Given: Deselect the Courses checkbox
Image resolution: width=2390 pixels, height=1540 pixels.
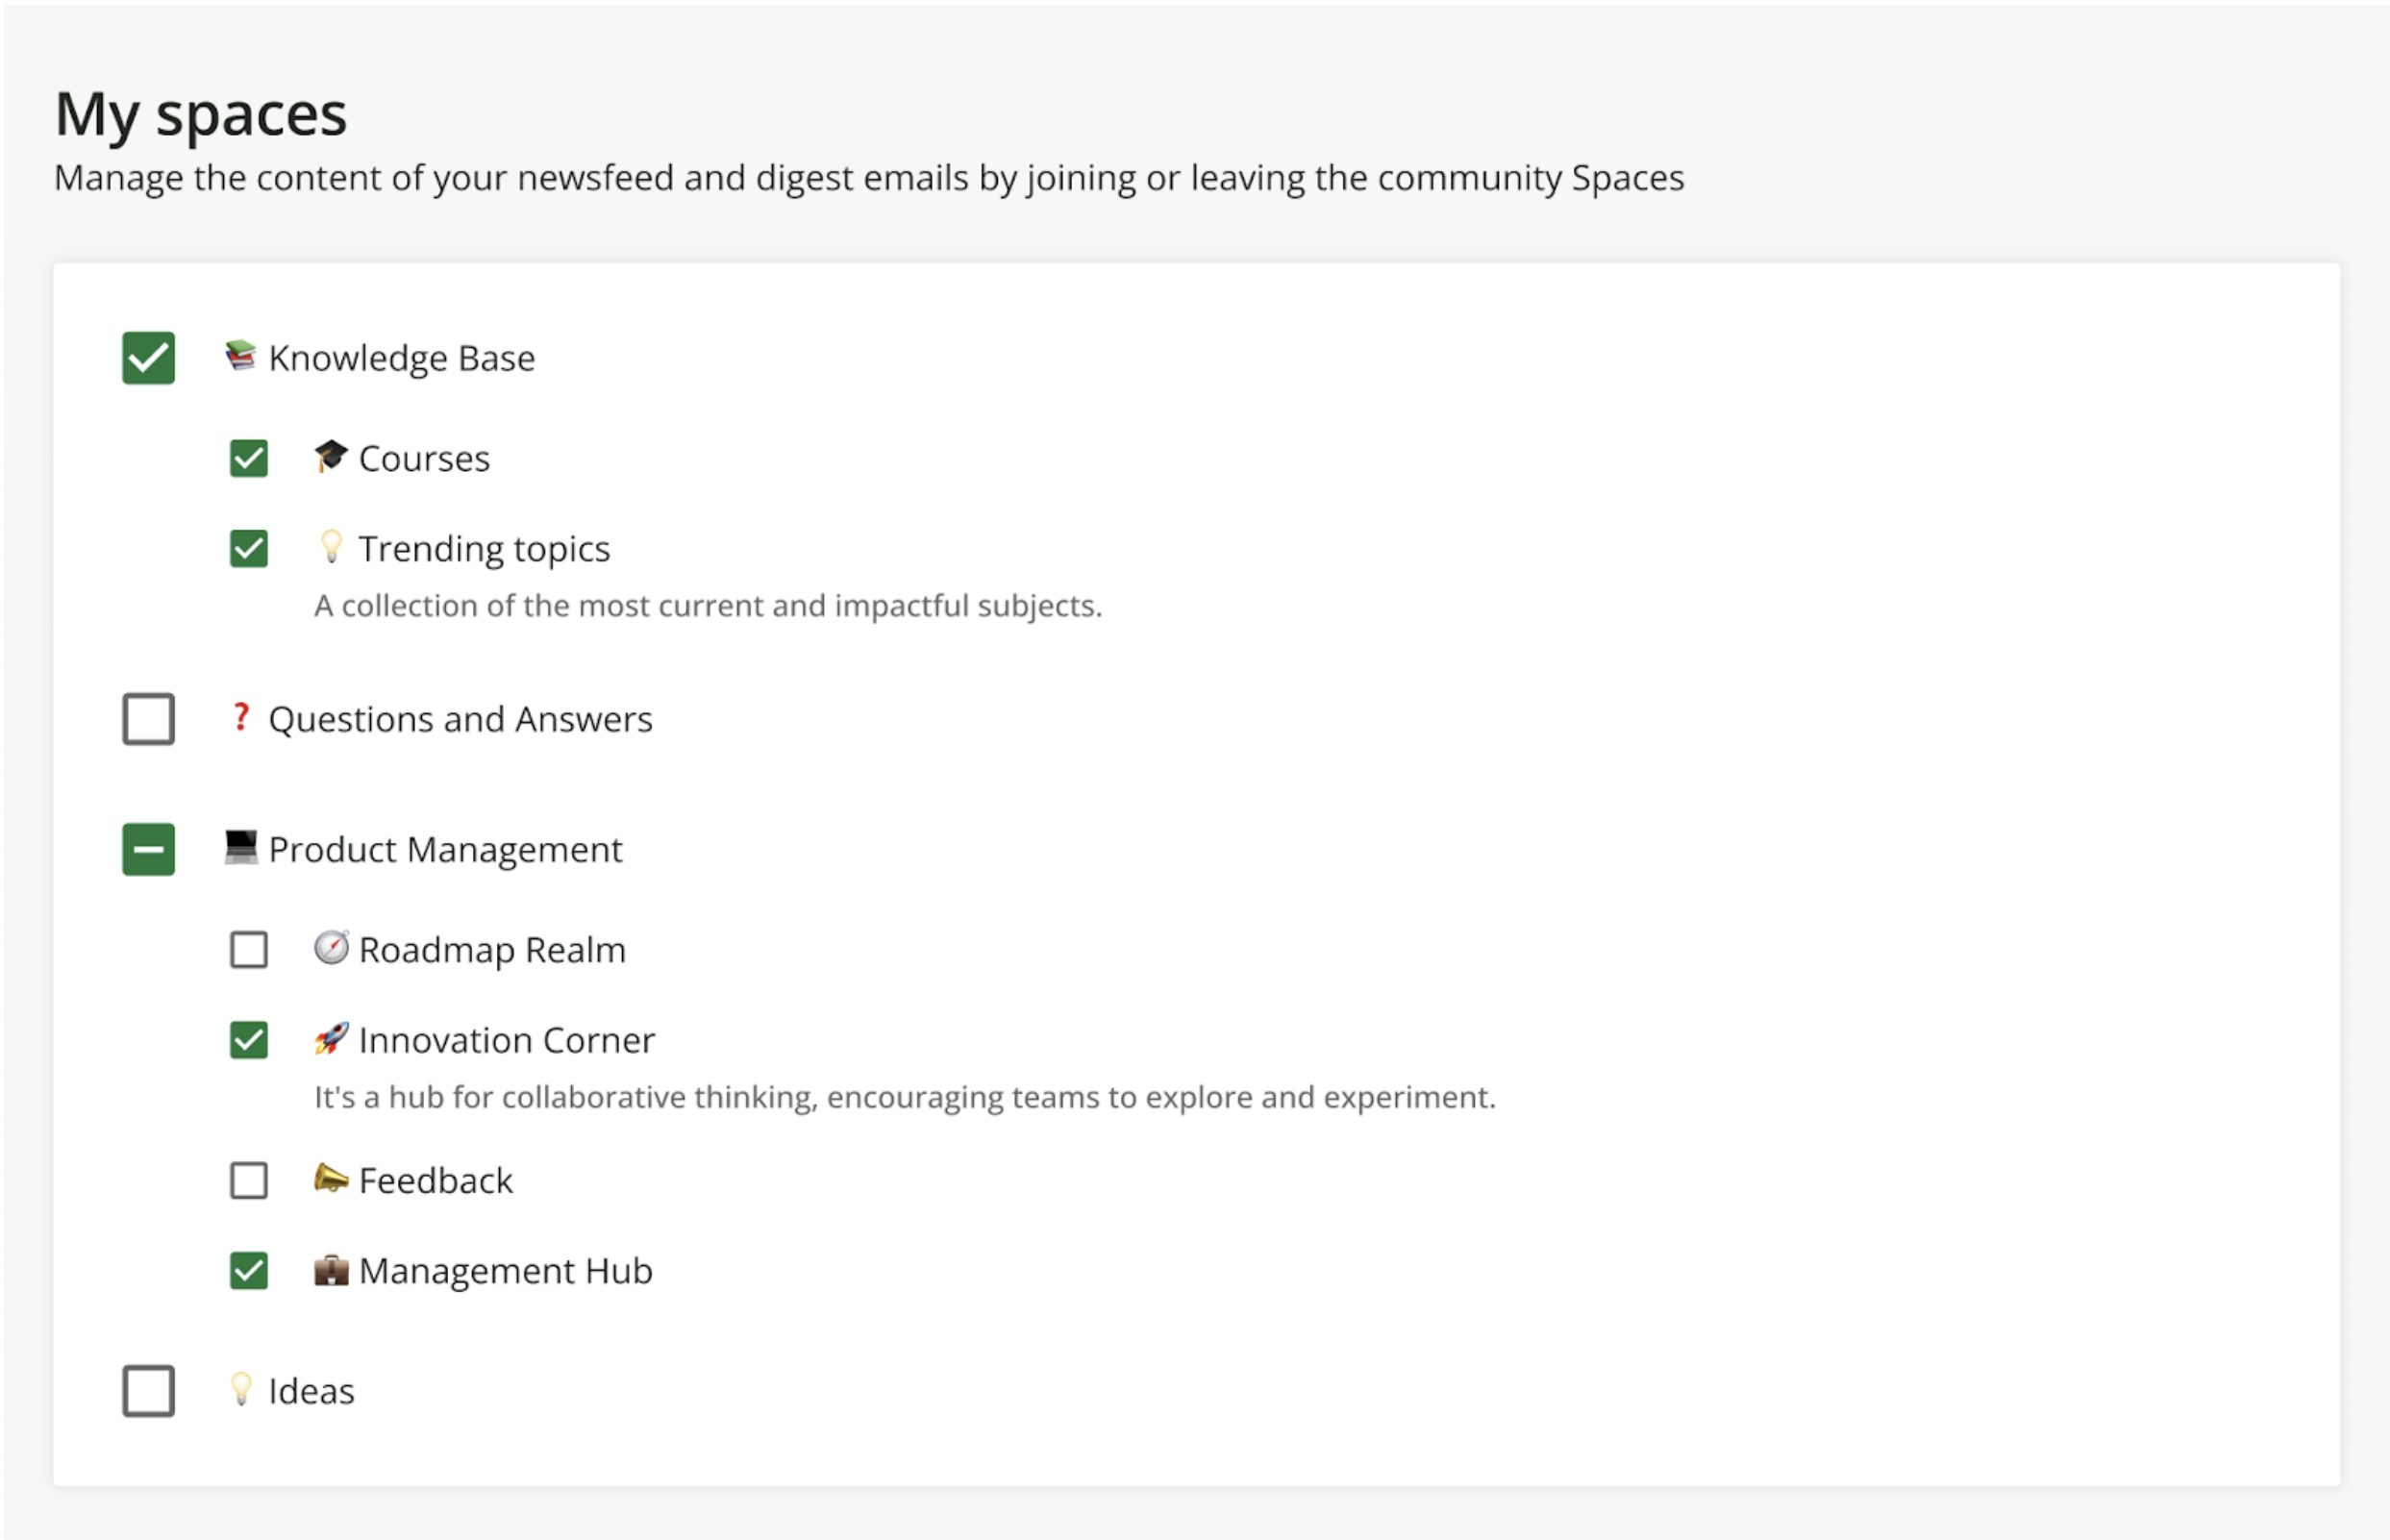Looking at the screenshot, I should point(248,458).
